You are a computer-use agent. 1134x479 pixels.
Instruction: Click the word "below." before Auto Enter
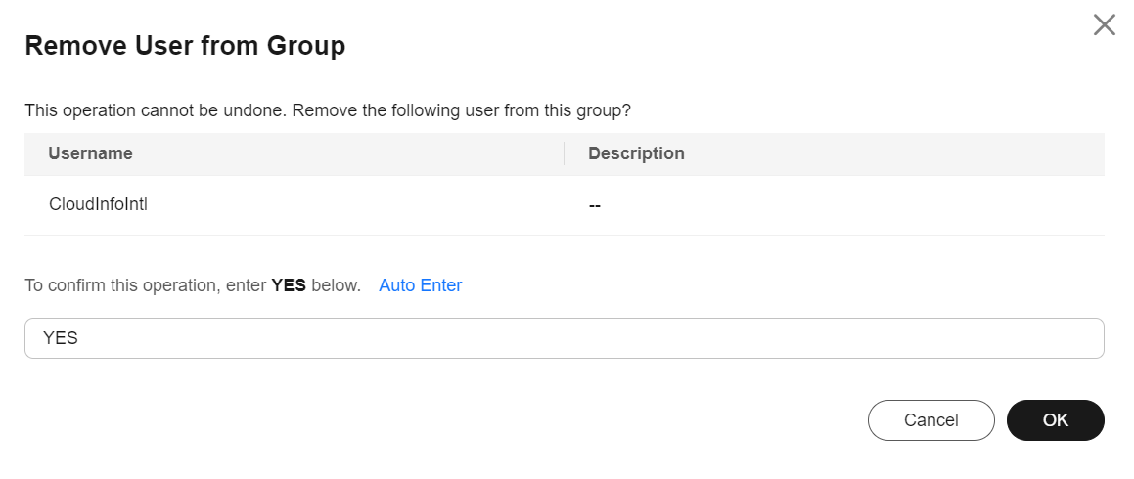tap(336, 285)
